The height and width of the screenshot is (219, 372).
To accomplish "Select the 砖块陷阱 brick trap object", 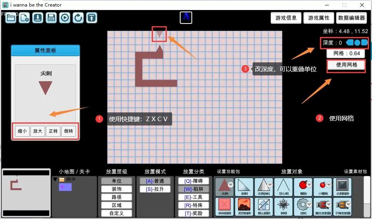I will click(x=225, y=206).
